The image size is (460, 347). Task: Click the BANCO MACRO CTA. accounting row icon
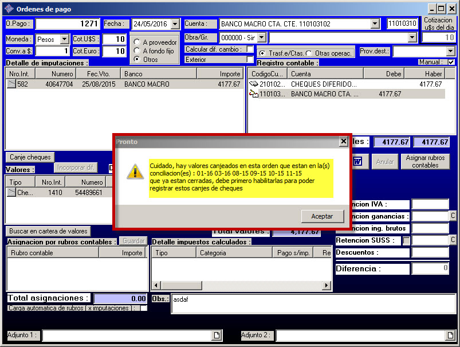point(254,94)
